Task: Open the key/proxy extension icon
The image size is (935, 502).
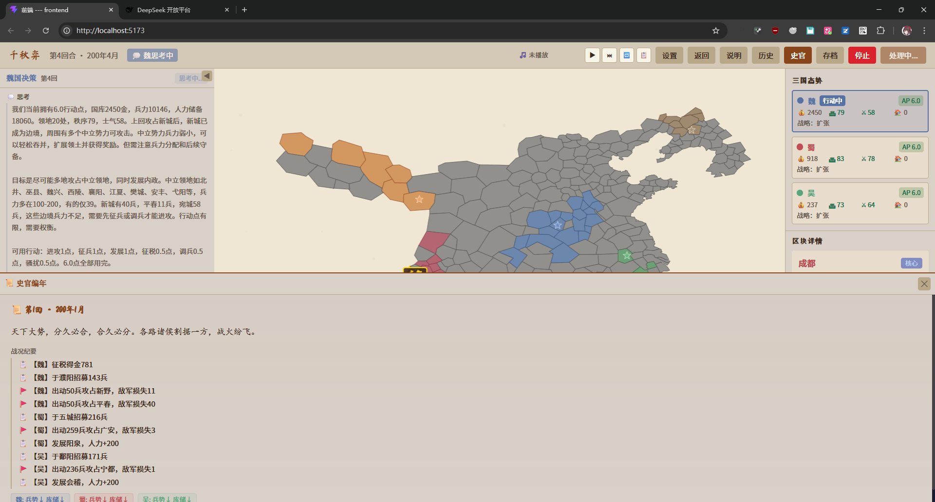Action: tap(758, 31)
